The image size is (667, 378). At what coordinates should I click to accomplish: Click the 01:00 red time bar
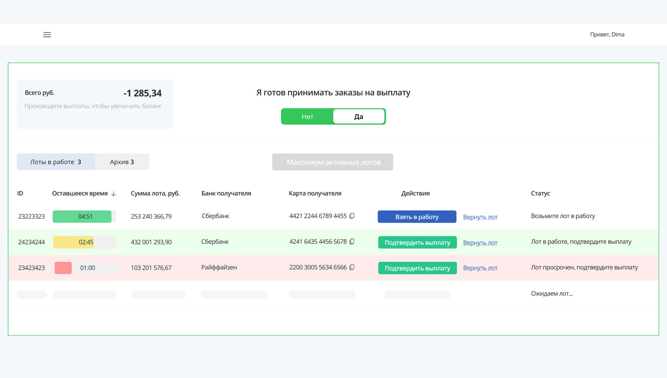[x=63, y=268]
